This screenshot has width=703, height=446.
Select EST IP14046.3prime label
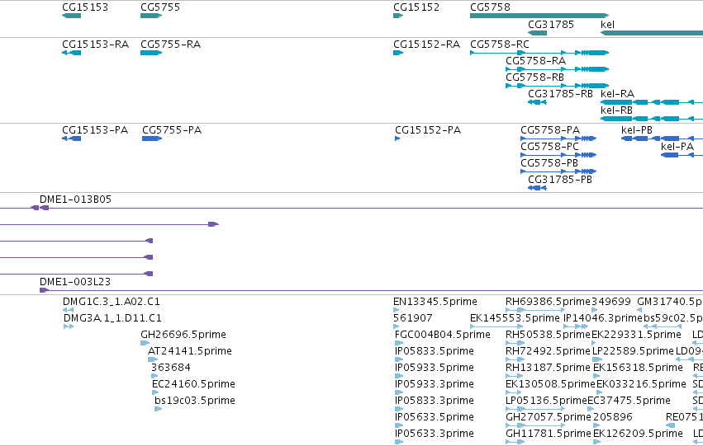[603, 318]
